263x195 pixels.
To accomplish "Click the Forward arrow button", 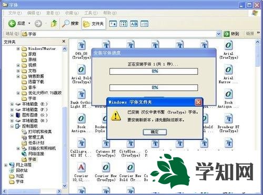I will click(x=38, y=24).
